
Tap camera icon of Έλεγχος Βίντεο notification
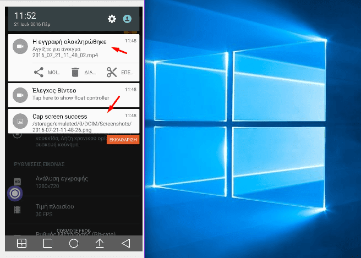click(20, 95)
